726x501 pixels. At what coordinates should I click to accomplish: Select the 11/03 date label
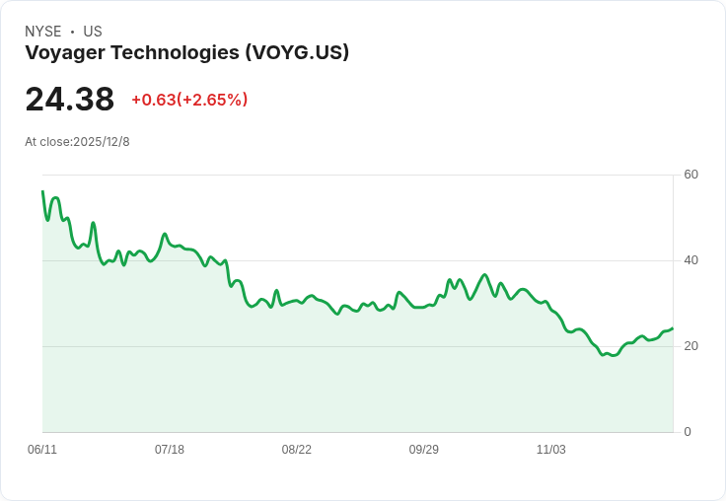pyautogui.click(x=551, y=450)
